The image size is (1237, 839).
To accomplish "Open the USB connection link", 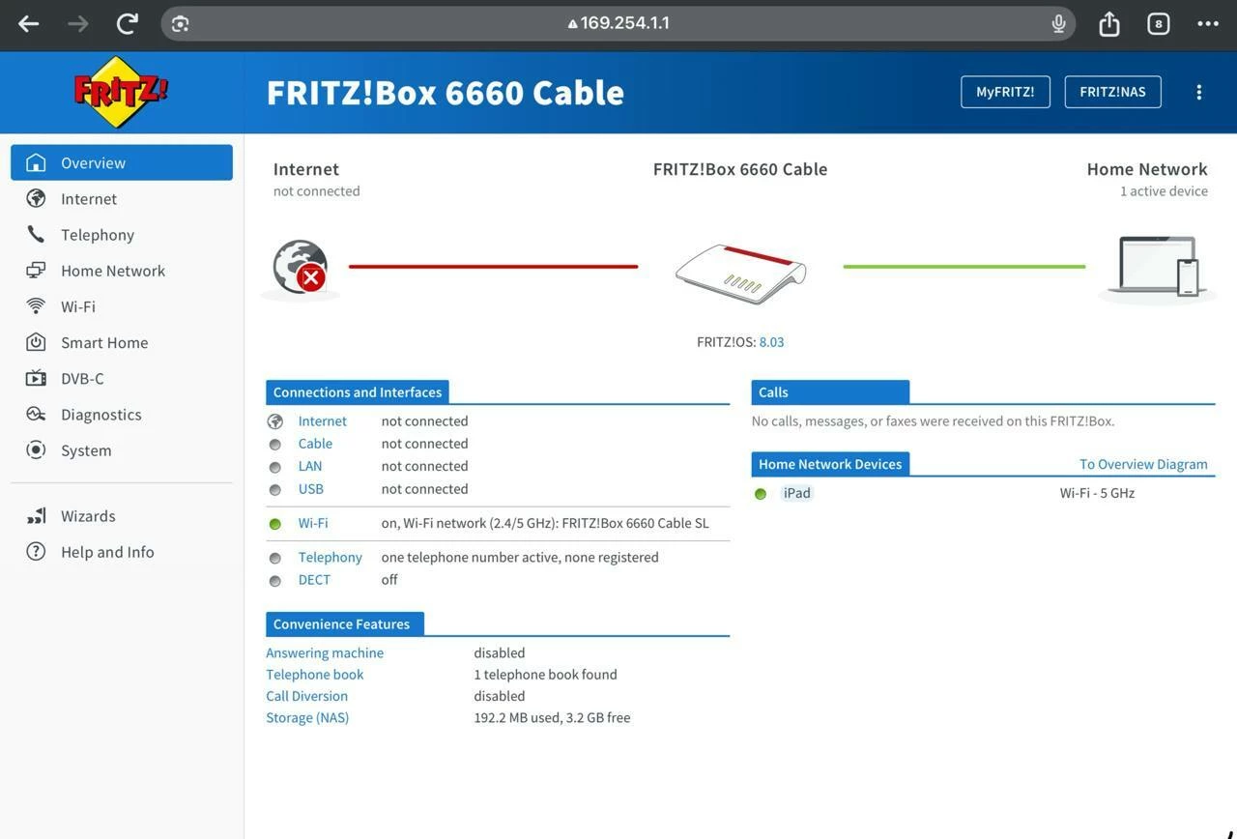I will [x=311, y=489].
